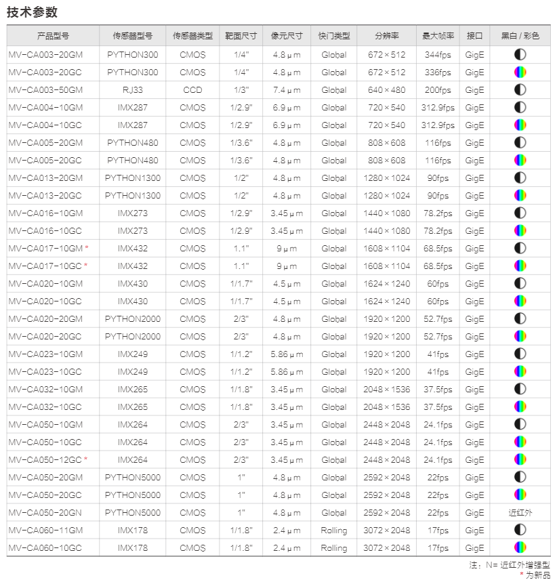Image resolution: width=557 pixels, height=582 pixels.
Task: Click the 传感器型号 column header
Action: point(133,36)
